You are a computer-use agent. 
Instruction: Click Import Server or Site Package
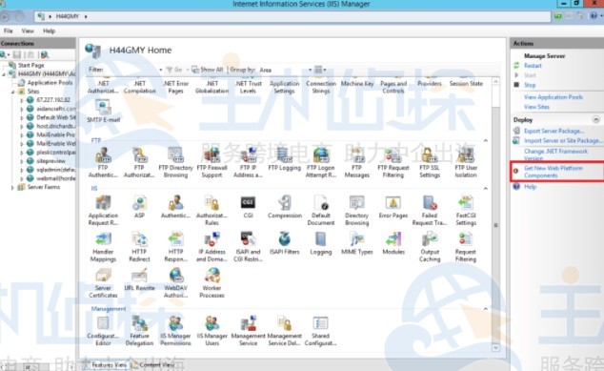[562, 141]
